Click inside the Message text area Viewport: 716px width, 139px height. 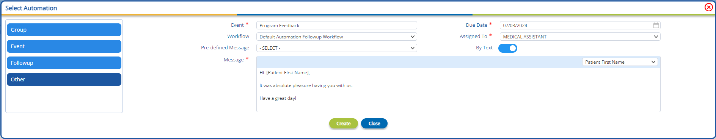458,90
